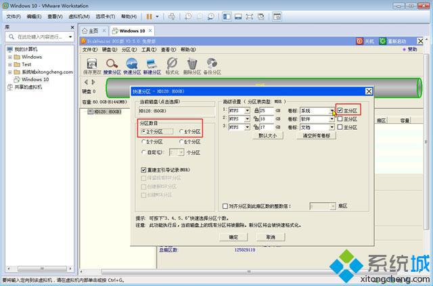Open DiskGenius 硬盘(D) menu
This screenshot has height=286, width=433.
click(x=110, y=49)
